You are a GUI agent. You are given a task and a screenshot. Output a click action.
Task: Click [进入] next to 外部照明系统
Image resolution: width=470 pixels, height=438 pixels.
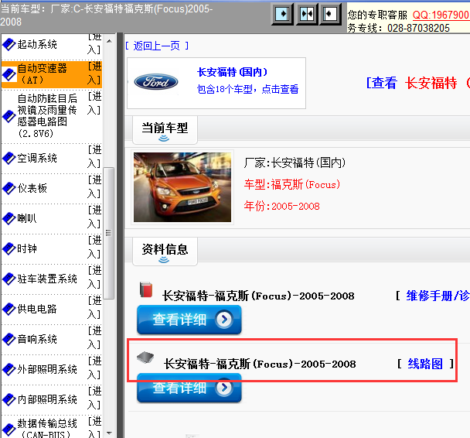94,368
